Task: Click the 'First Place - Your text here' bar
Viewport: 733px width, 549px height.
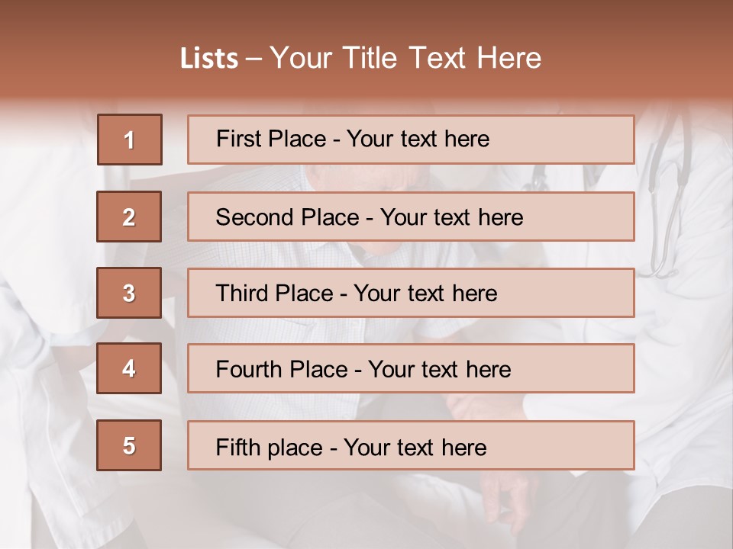Action: (x=411, y=140)
